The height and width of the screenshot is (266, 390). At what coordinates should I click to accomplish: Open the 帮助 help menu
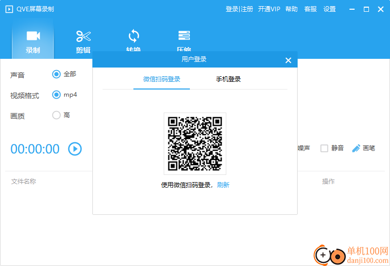click(x=291, y=9)
